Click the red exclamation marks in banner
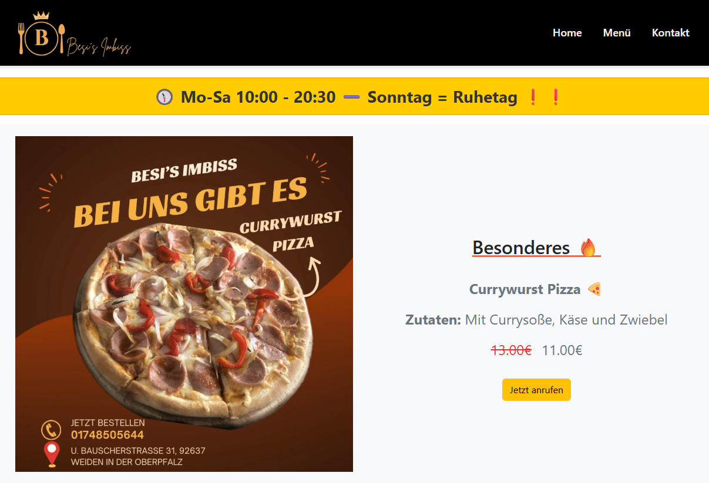 coord(545,97)
